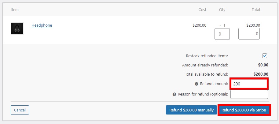Click the Cost column header
The width and height of the screenshot is (279, 124).
coord(202,10)
